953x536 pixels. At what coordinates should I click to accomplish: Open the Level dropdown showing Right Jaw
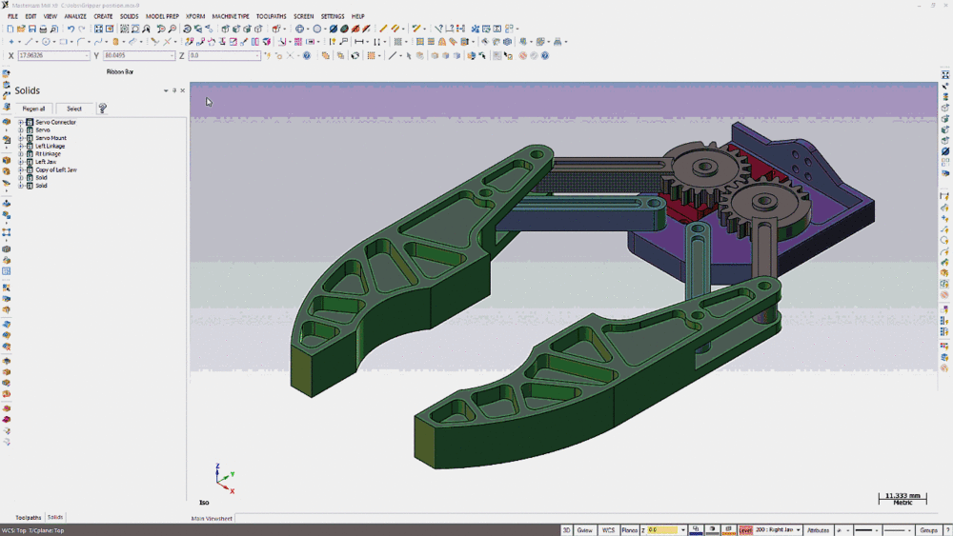[798, 530]
